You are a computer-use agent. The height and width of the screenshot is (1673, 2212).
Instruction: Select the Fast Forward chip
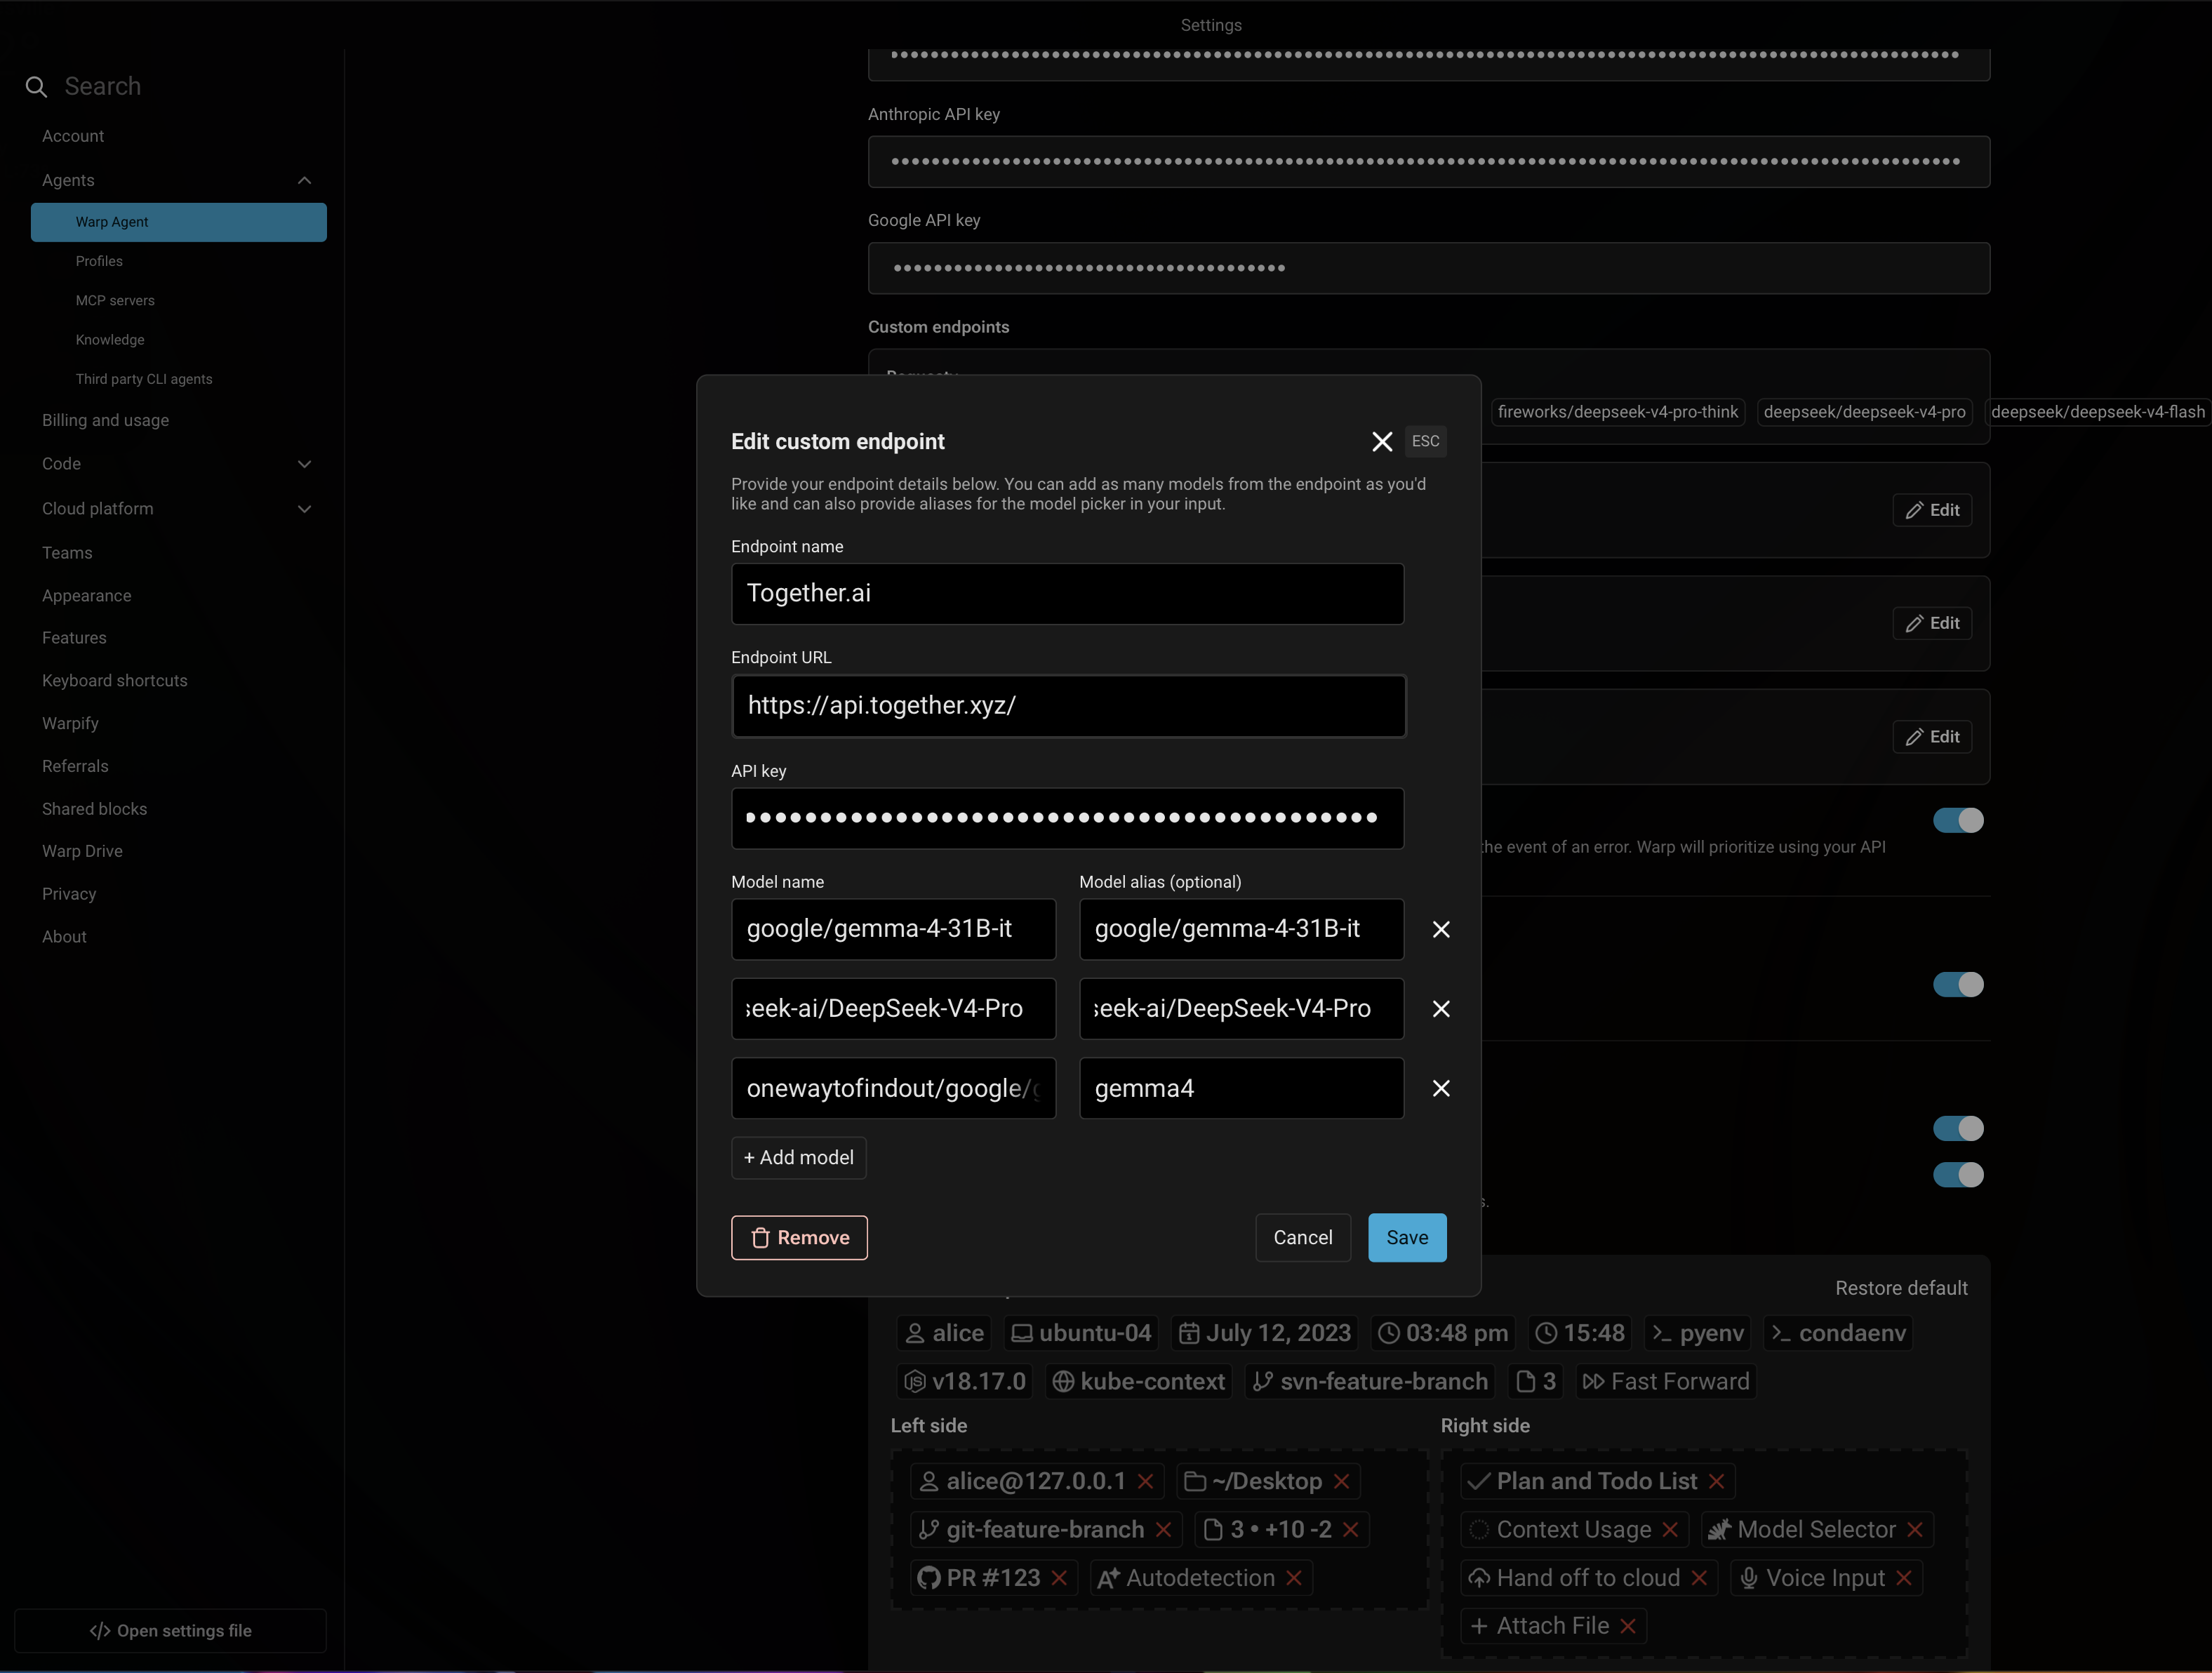(x=1666, y=1381)
